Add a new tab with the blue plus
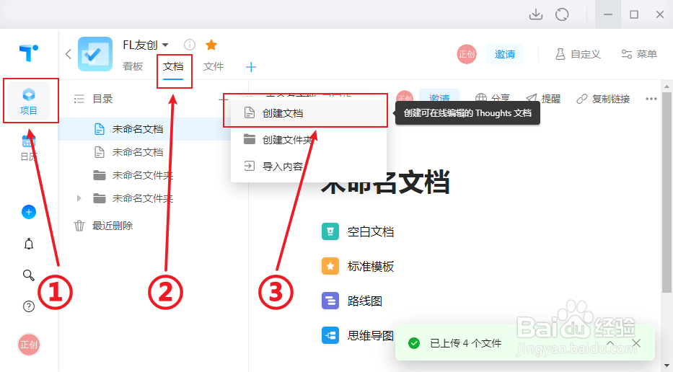 [251, 67]
